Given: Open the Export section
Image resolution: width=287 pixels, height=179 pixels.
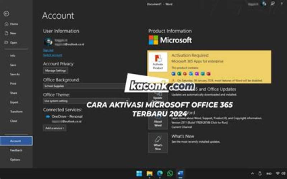Looking at the screenshot, I should coord(14,102).
